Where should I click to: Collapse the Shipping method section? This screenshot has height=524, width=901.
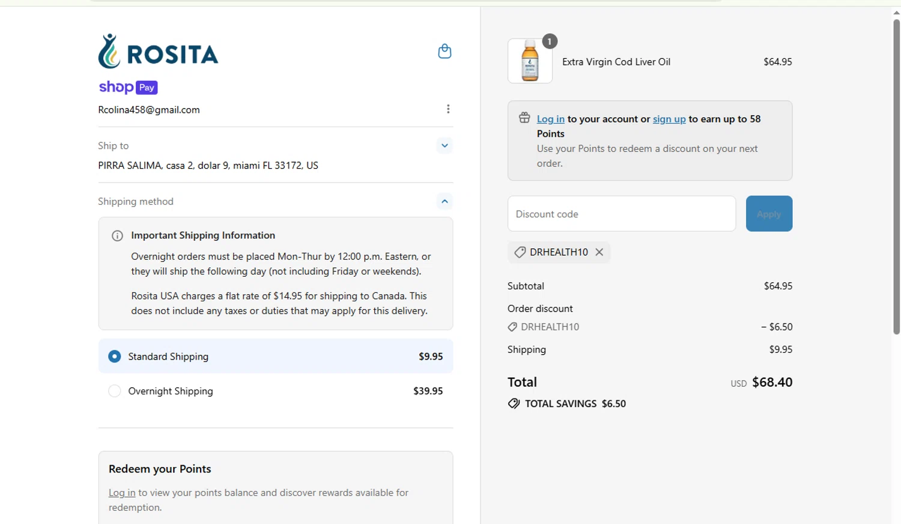coord(444,201)
